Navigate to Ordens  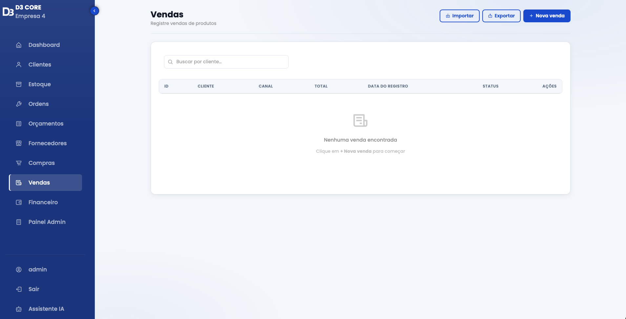[38, 104]
